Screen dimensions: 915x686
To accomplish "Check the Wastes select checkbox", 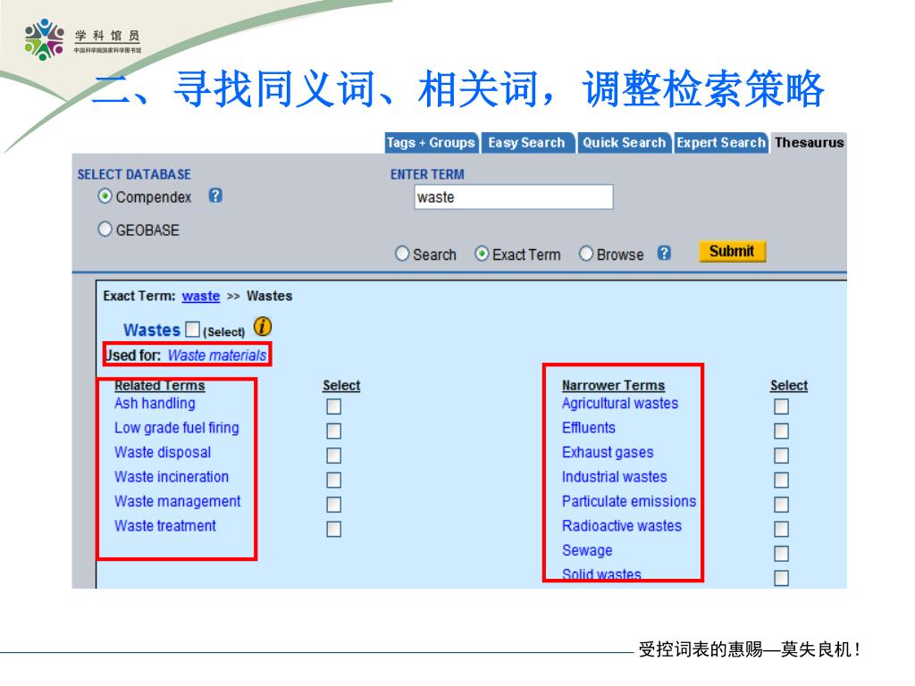I will [x=193, y=330].
